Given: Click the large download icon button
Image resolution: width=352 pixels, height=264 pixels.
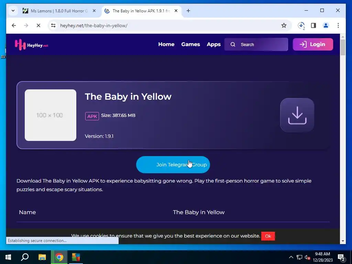Looking at the screenshot, I should (x=297, y=115).
